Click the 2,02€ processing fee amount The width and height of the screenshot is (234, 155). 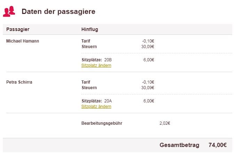(164, 123)
